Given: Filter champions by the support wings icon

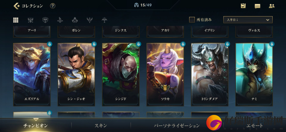Looking at the screenshot, I should pyautogui.click(x=89, y=20).
